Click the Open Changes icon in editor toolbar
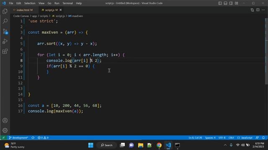The image size is (268, 150). [x=252, y=10]
